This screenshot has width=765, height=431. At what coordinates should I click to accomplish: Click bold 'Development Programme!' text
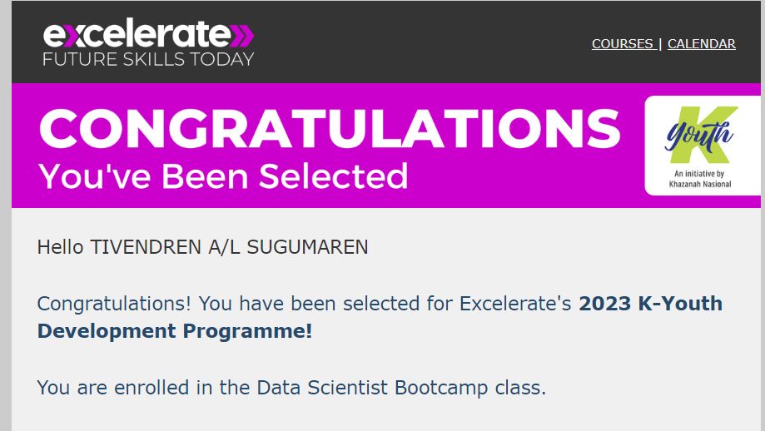click(175, 331)
